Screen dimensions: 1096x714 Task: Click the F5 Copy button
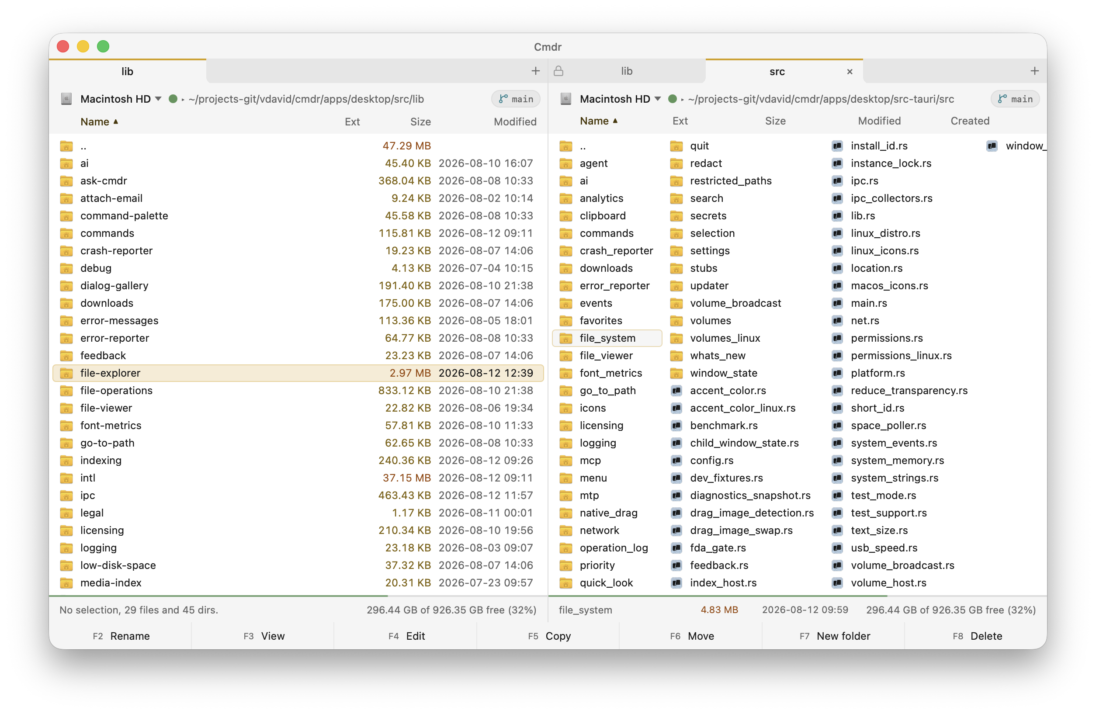click(548, 636)
